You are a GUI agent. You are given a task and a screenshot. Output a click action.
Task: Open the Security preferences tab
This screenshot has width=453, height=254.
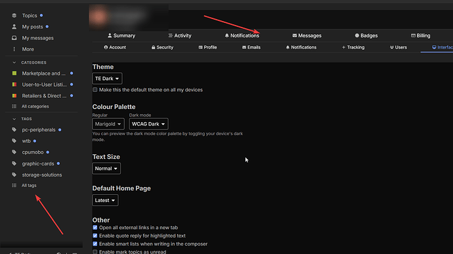162,47
